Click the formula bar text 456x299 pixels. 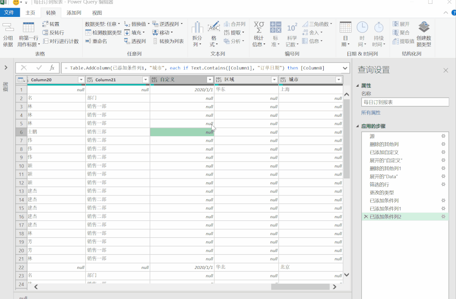194,68
